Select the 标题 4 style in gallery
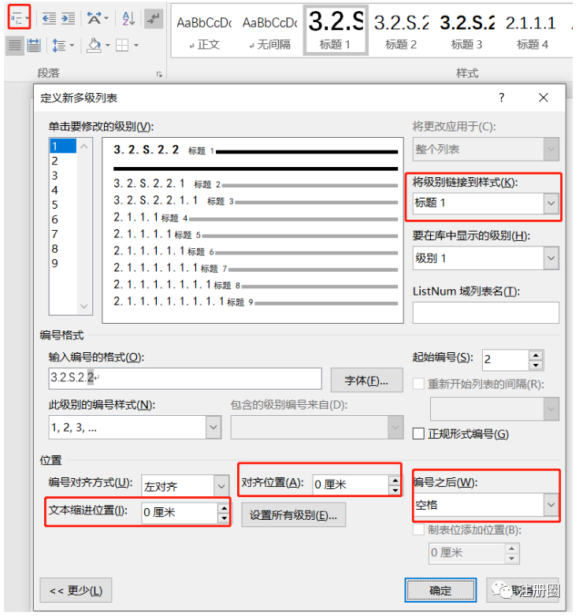 point(533,31)
